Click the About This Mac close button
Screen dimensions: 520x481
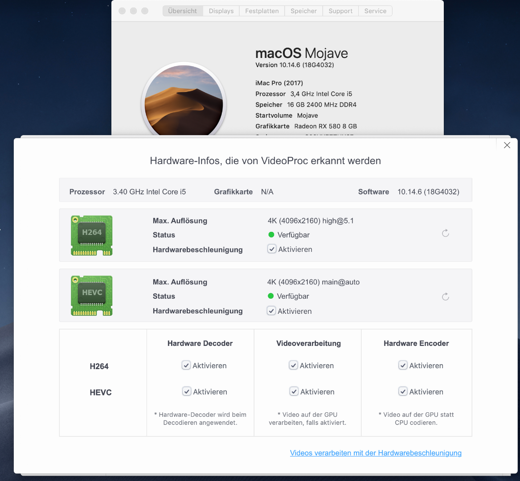(122, 11)
